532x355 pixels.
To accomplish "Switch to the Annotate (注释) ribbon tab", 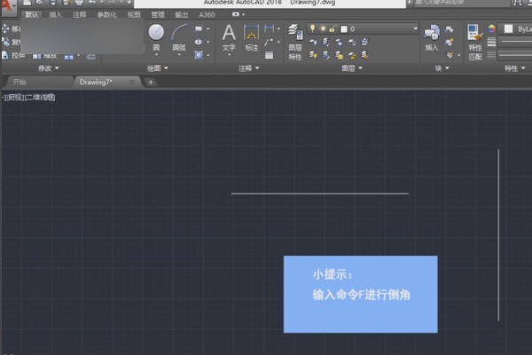I will (80, 14).
